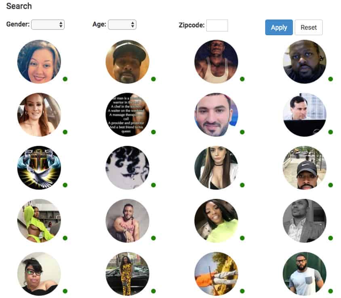Open profile with woman in yellow jumpsuit by car

(127, 274)
